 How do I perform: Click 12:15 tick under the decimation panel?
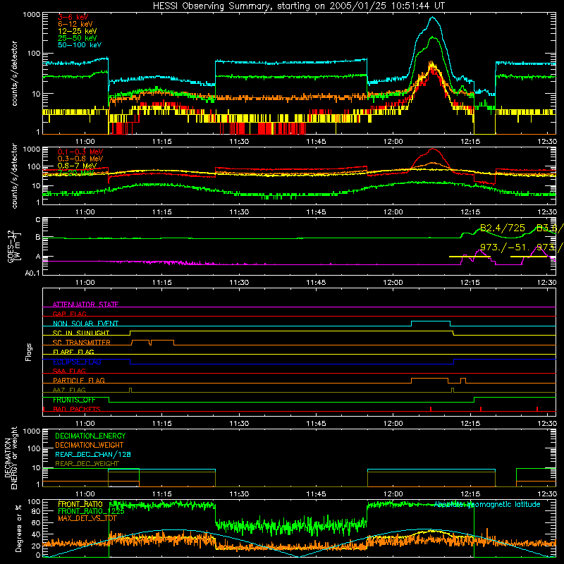click(470, 494)
